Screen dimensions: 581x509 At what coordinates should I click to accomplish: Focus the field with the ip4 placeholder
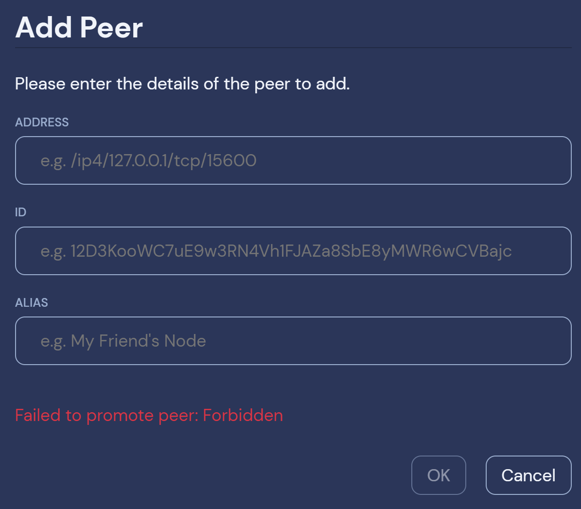pyautogui.click(x=292, y=160)
